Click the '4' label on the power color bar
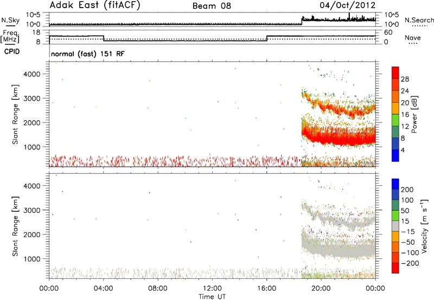 (x=403, y=151)
